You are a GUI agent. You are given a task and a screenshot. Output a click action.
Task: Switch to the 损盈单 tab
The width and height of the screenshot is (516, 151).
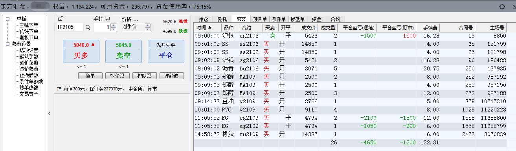(x=297, y=19)
